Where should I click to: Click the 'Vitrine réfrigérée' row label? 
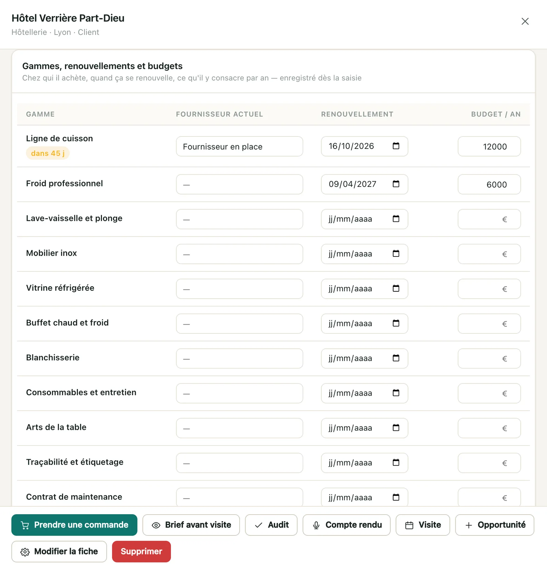pos(60,288)
